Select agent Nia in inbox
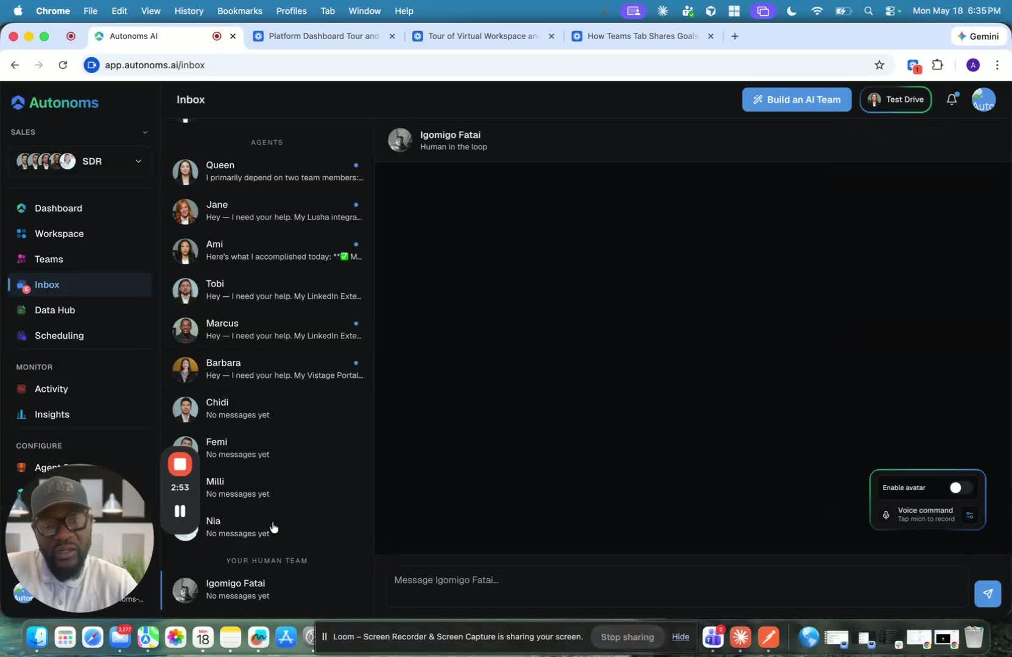The image size is (1012, 657). pos(268,528)
